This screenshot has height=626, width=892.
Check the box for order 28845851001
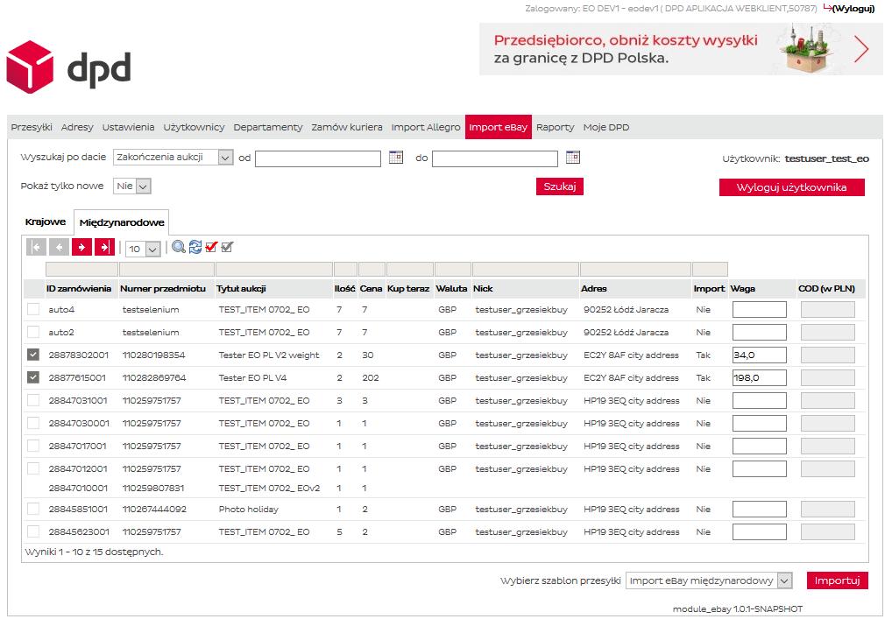[x=33, y=509]
